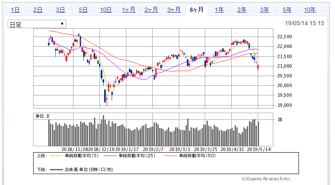Select the active 6ヶ月 tab
Viewport: 335px width, 185px height.
pos(196,10)
